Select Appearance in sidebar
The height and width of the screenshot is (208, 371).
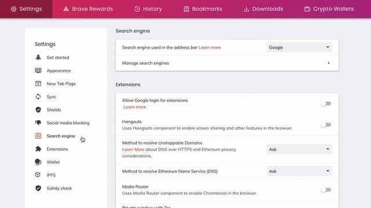(59, 70)
